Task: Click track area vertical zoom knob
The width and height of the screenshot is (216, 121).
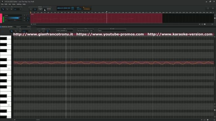Action: [215, 18]
